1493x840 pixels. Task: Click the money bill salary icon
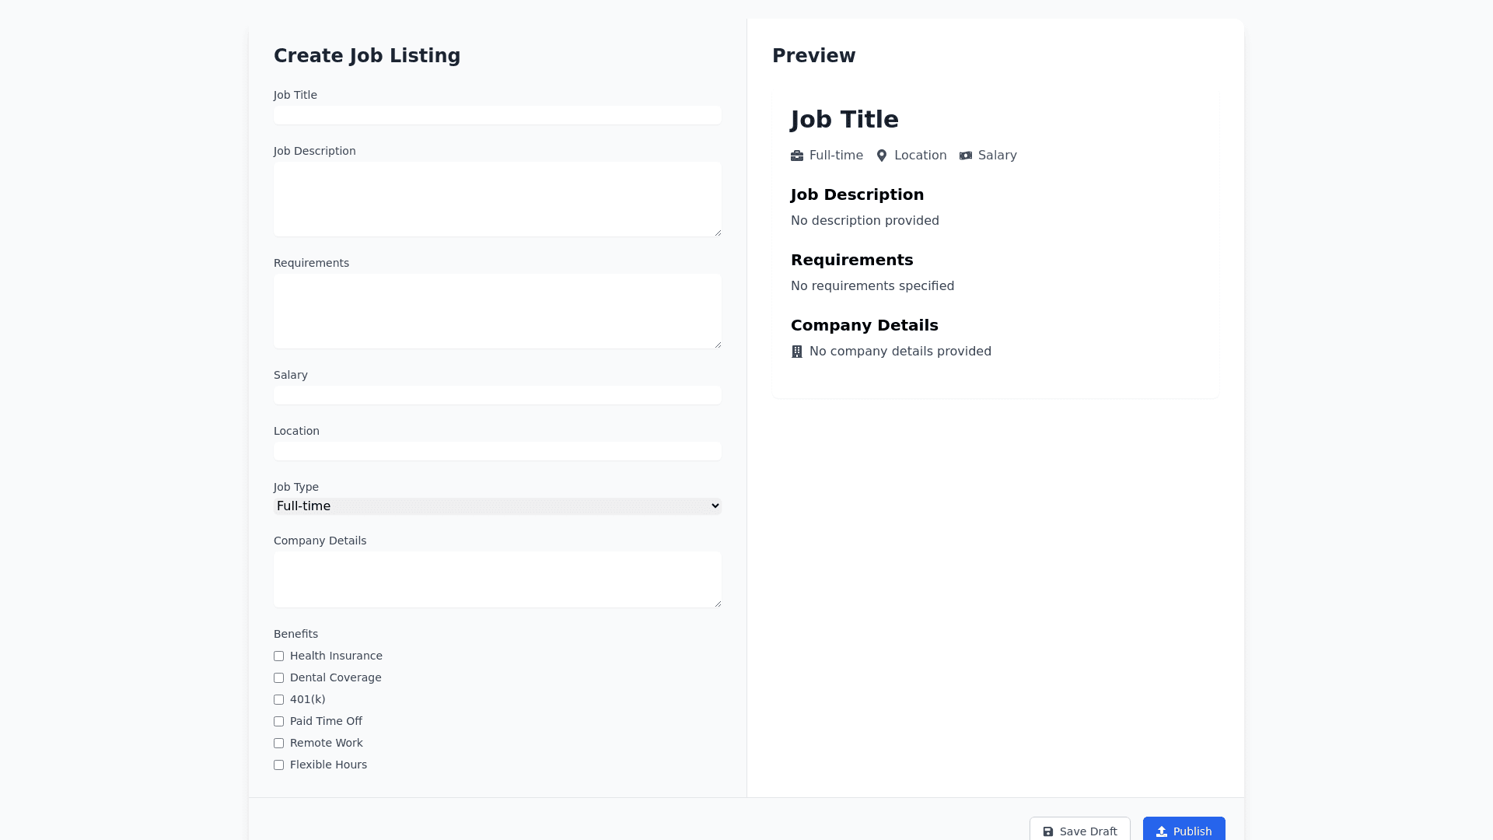pos(966,156)
